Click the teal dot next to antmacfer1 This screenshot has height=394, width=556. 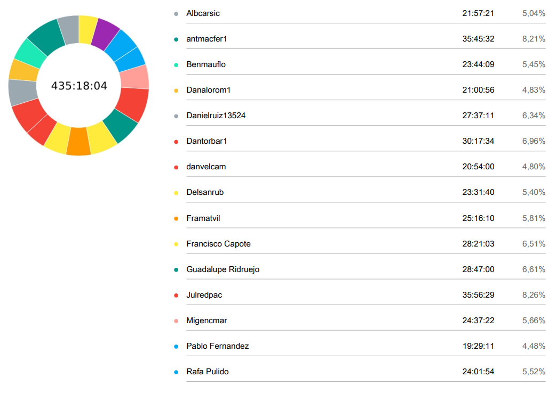pyautogui.click(x=176, y=39)
